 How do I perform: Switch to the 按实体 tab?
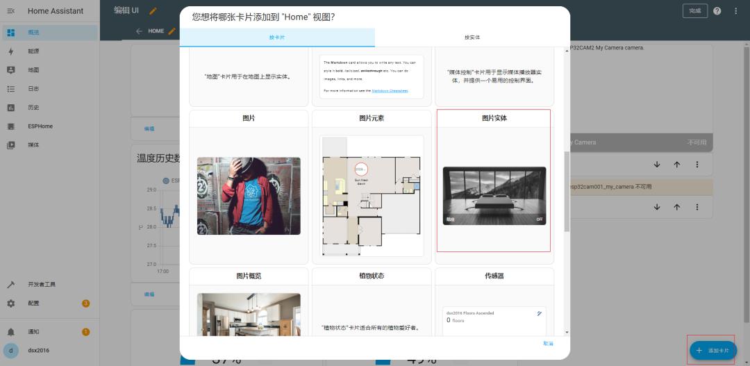pyautogui.click(x=472, y=38)
